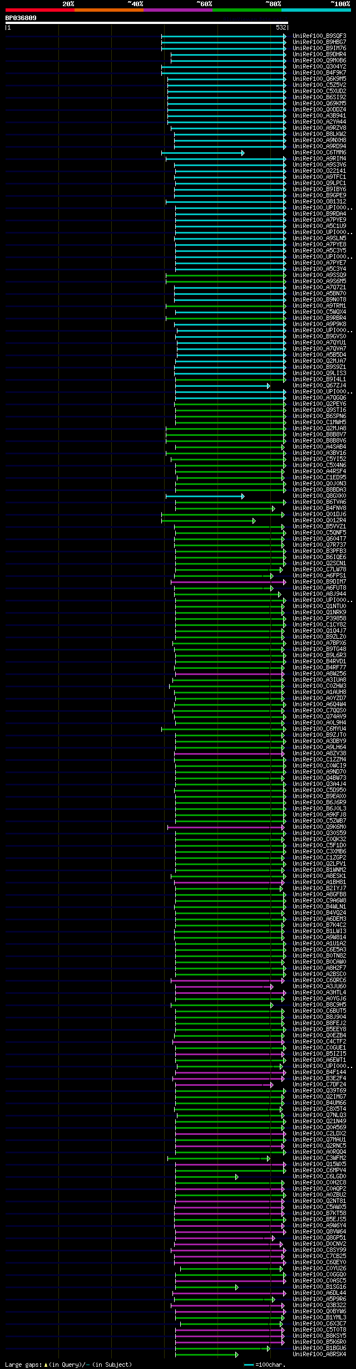This screenshot has width=356, height=1369.
Task: Choose the UniRef100_B8LKW2 label
Action: click(319, 134)
